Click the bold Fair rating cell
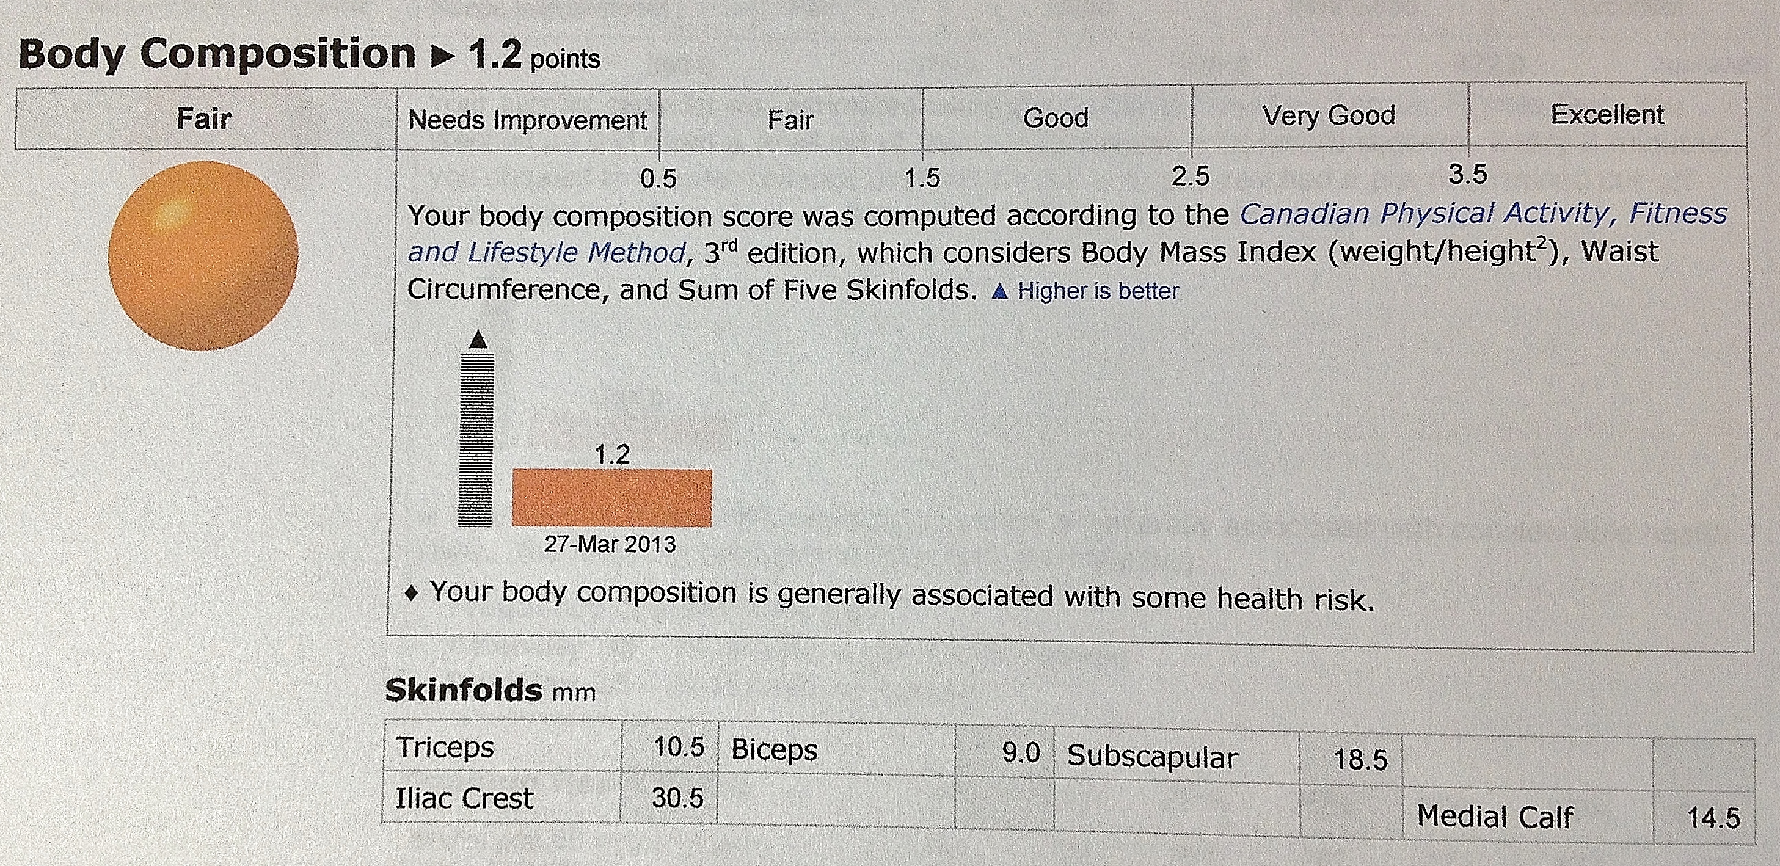This screenshot has height=866, width=1780. 204,118
